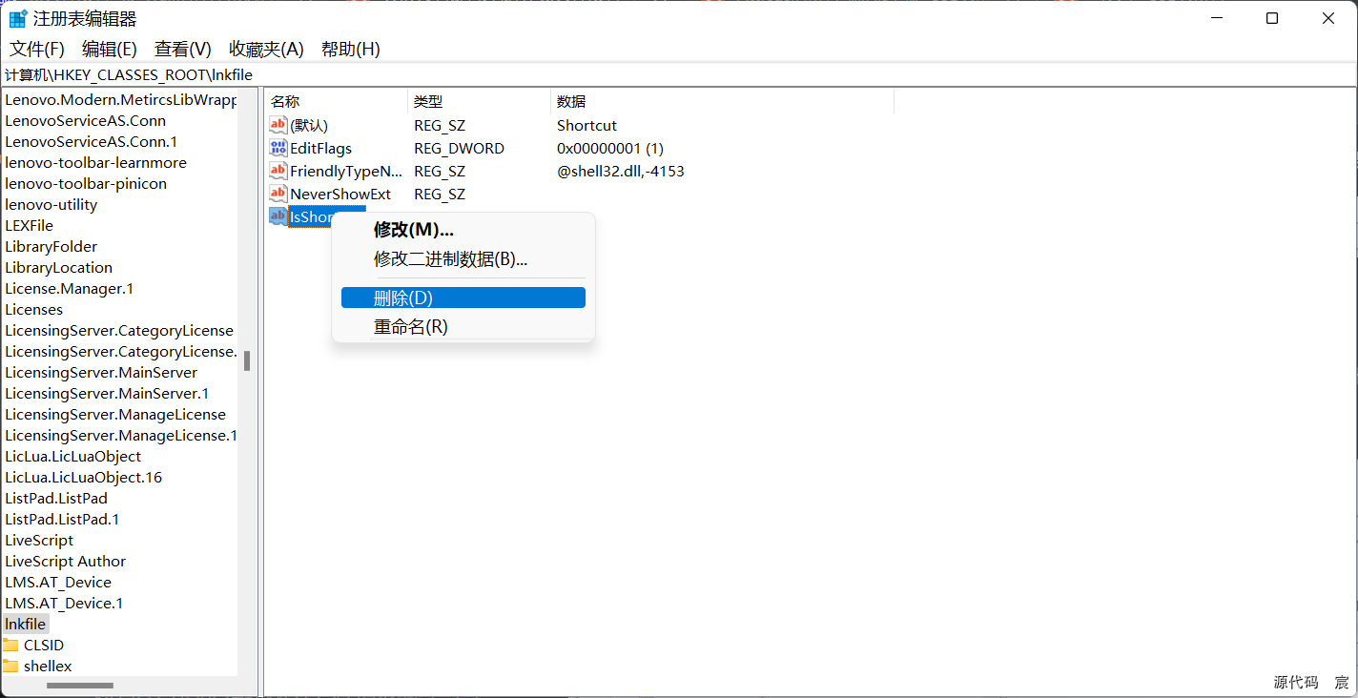
Task: Select the ListPad.ListPad.1 key
Action: pos(62,519)
